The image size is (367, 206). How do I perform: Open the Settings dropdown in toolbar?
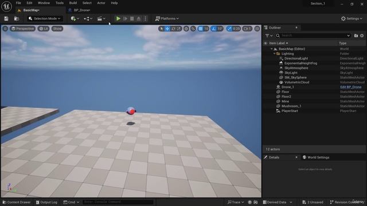[352, 18]
